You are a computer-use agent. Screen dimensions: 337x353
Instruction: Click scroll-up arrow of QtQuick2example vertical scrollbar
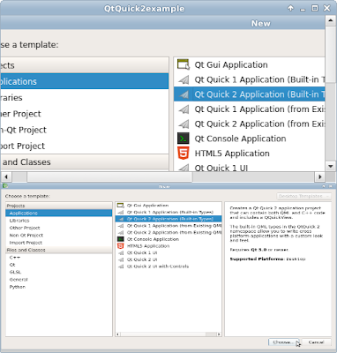point(331,20)
